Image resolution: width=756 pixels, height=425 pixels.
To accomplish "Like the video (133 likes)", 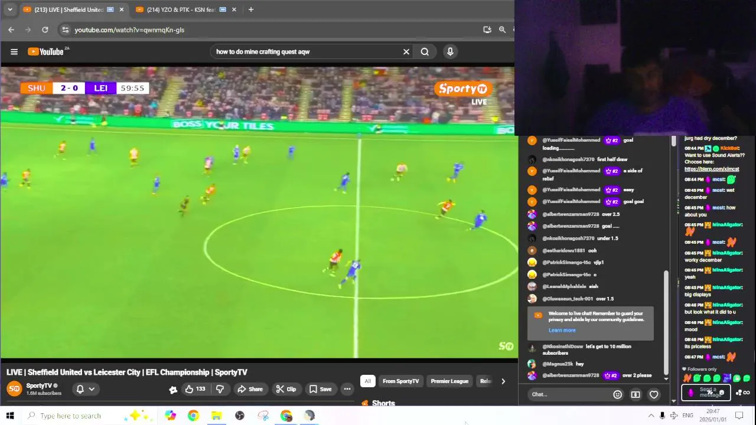I will pyautogui.click(x=195, y=389).
